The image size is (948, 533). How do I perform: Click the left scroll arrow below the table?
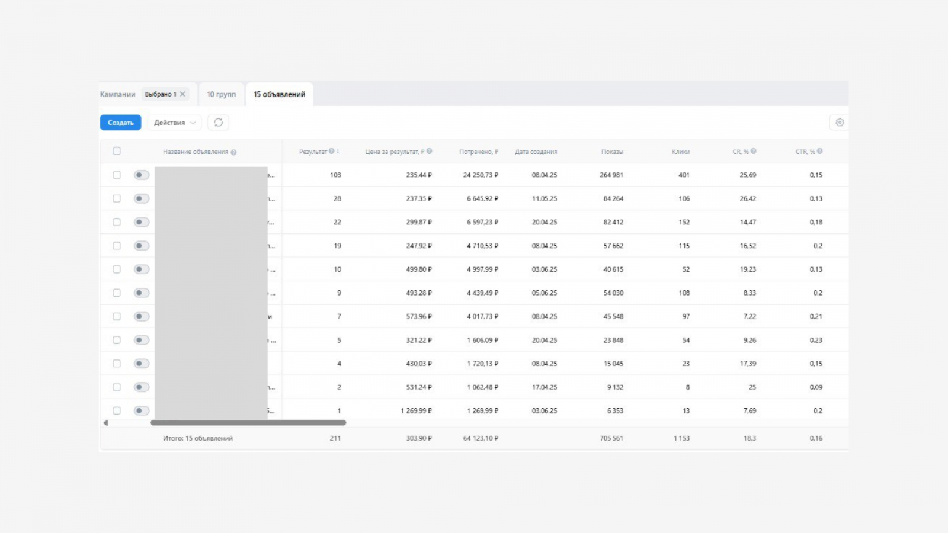pos(105,423)
